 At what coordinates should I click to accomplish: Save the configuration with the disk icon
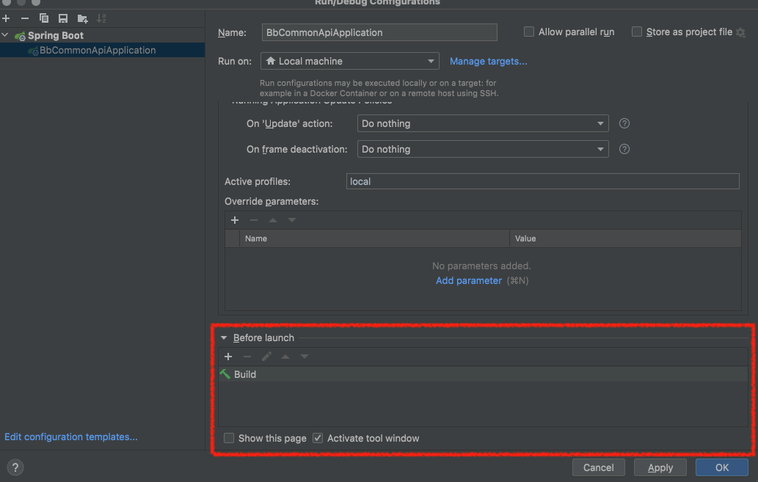63,18
